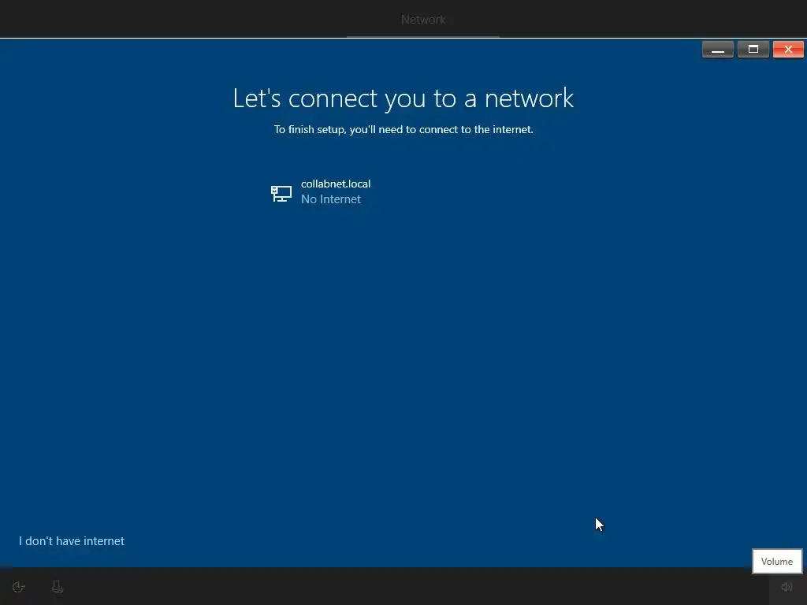This screenshot has width=807, height=605.
Task: Minimize the setup window
Action: click(x=717, y=50)
